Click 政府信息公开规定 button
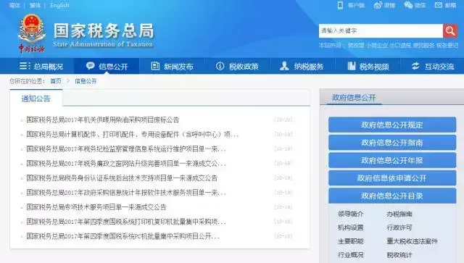 (x=392, y=125)
